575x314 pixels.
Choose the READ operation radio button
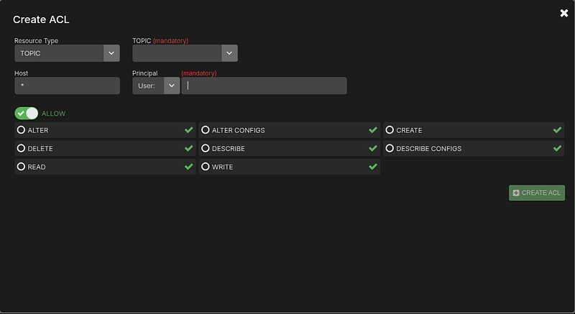coord(22,167)
